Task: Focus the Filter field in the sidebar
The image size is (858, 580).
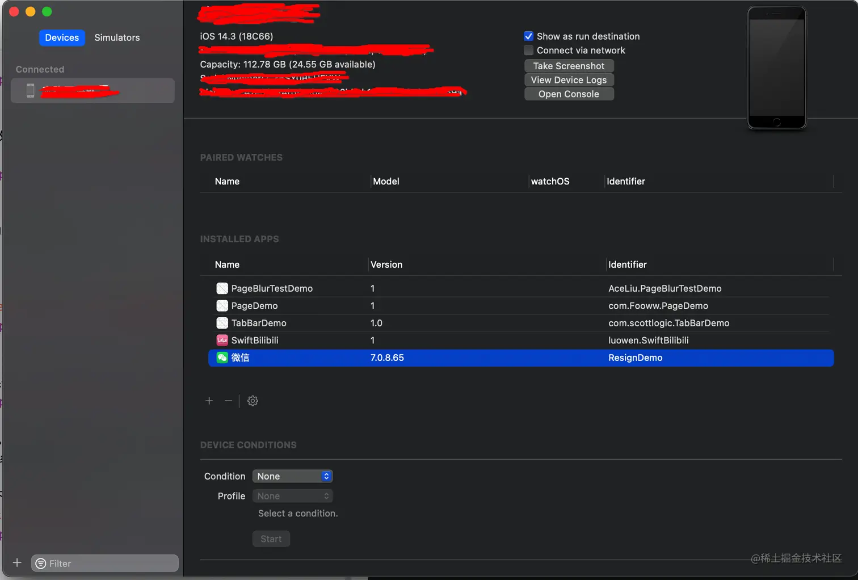Action: tap(105, 564)
